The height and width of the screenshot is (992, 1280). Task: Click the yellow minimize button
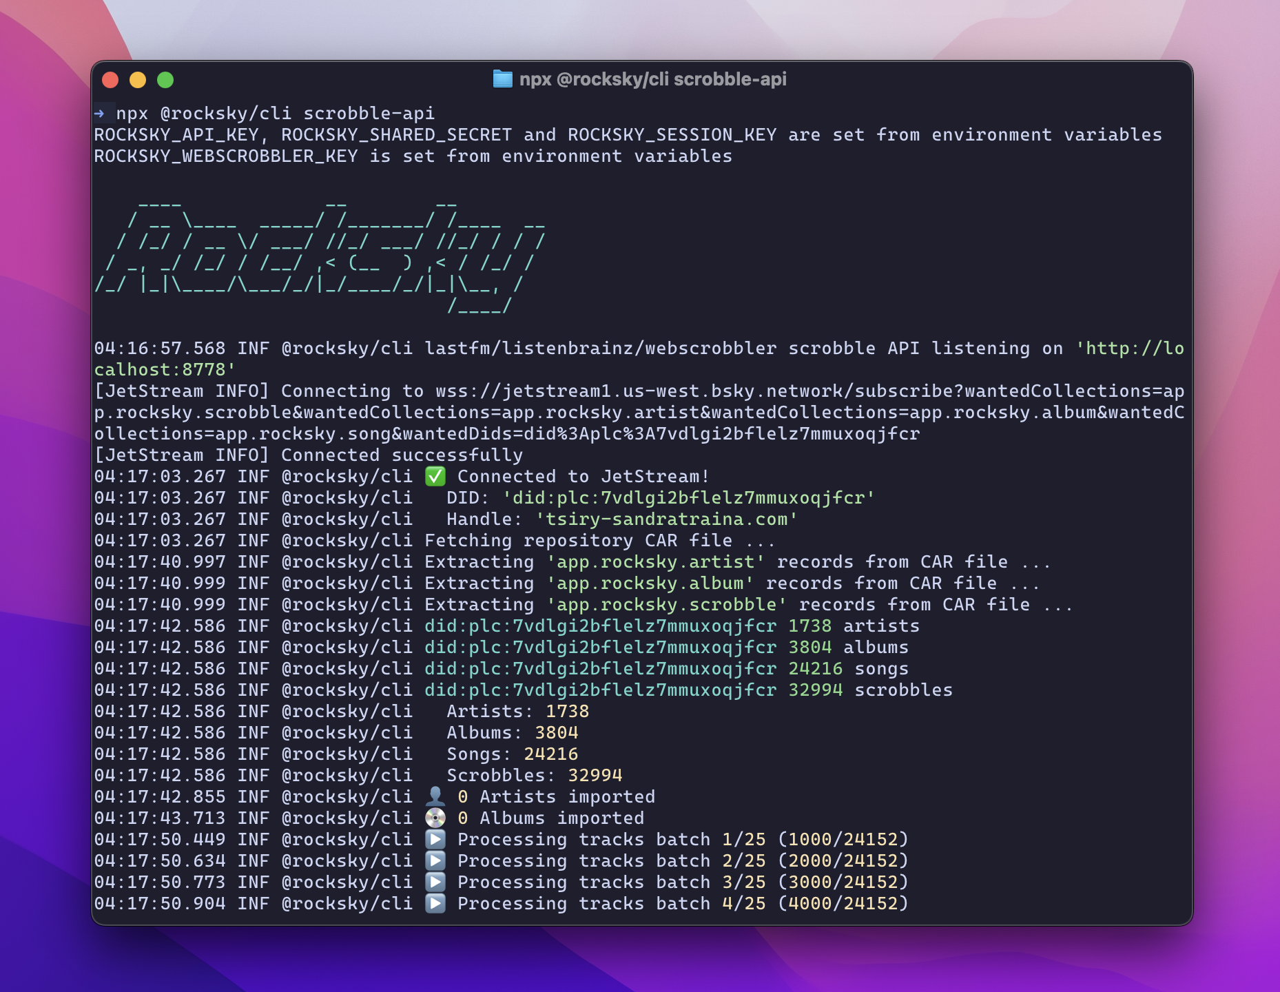(136, 79)
